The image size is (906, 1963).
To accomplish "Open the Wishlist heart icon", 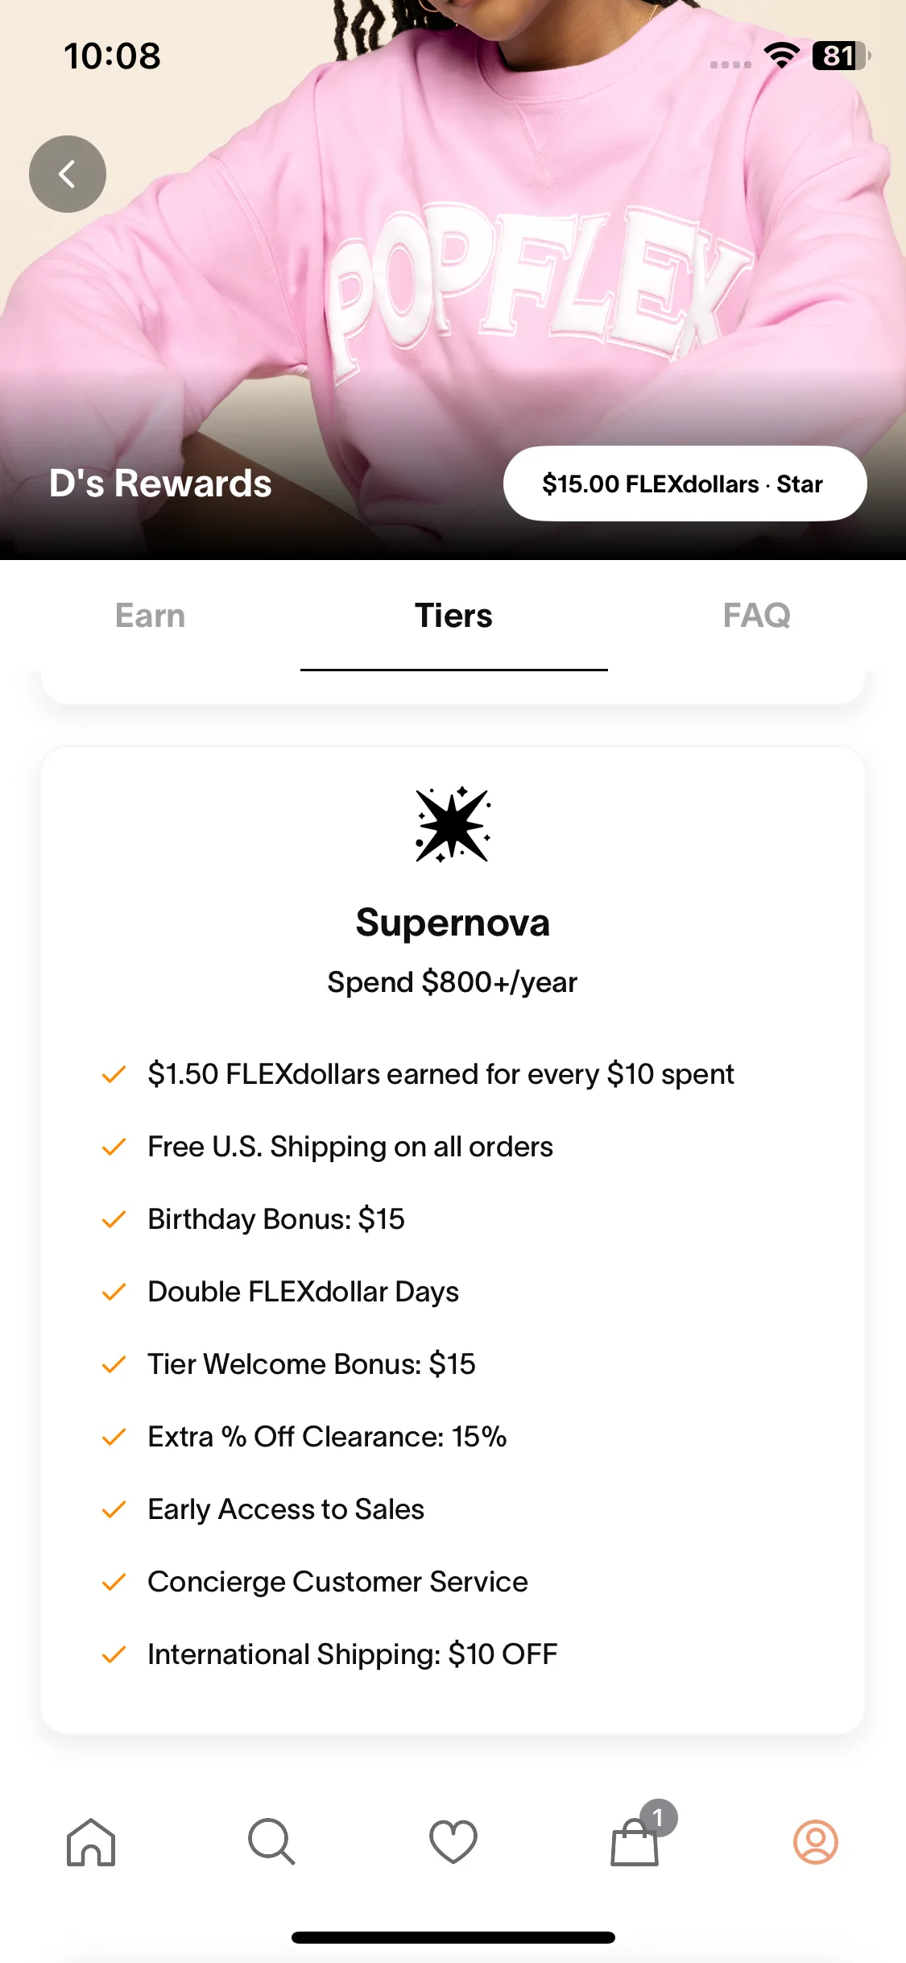I will [453, 1842].
